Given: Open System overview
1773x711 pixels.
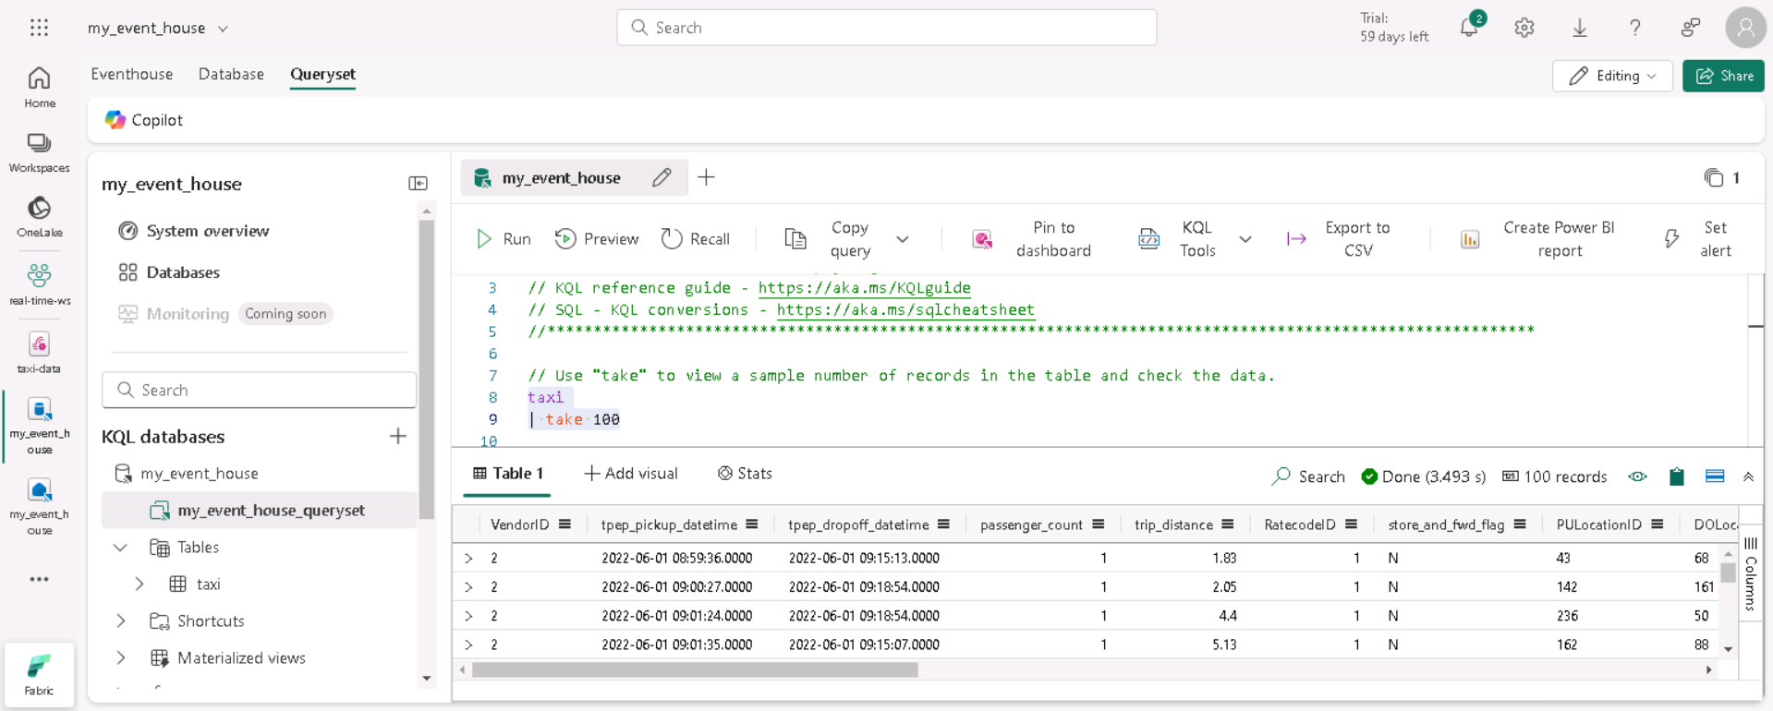Looking at the screenshot, I should tap(194, 231).
